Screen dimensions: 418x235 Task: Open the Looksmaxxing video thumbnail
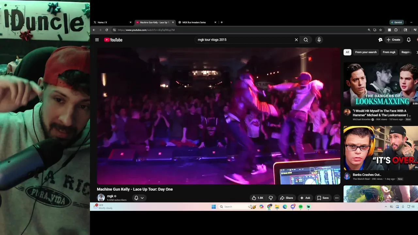(x=381, y=84)
